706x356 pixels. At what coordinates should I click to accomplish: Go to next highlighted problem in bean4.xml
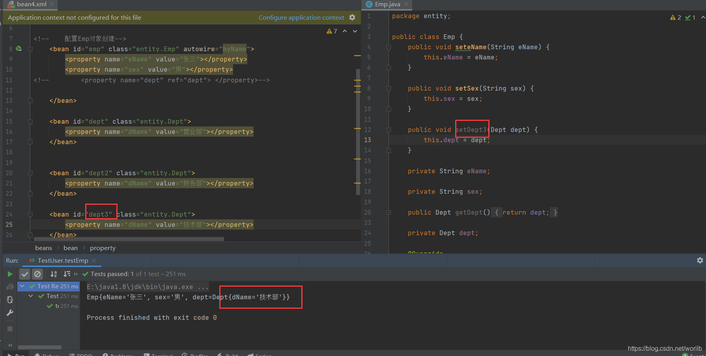coord(355,31)
